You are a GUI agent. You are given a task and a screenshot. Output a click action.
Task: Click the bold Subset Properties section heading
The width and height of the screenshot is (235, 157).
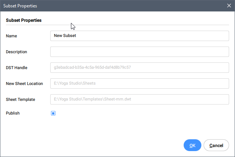click(24, 20)
